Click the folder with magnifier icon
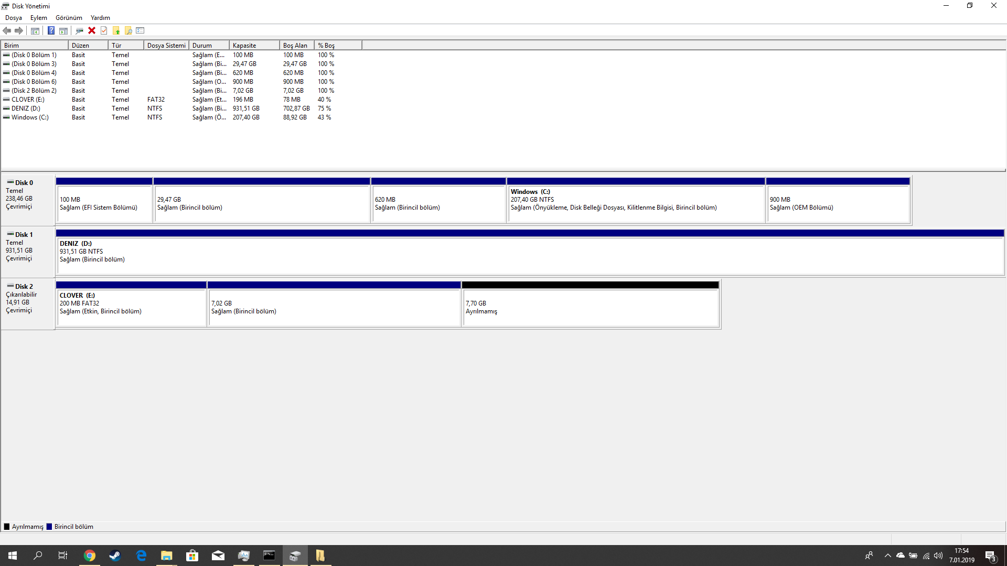Image resolution: width=1007 pixels, height=566 pixels. pos(128,30)
